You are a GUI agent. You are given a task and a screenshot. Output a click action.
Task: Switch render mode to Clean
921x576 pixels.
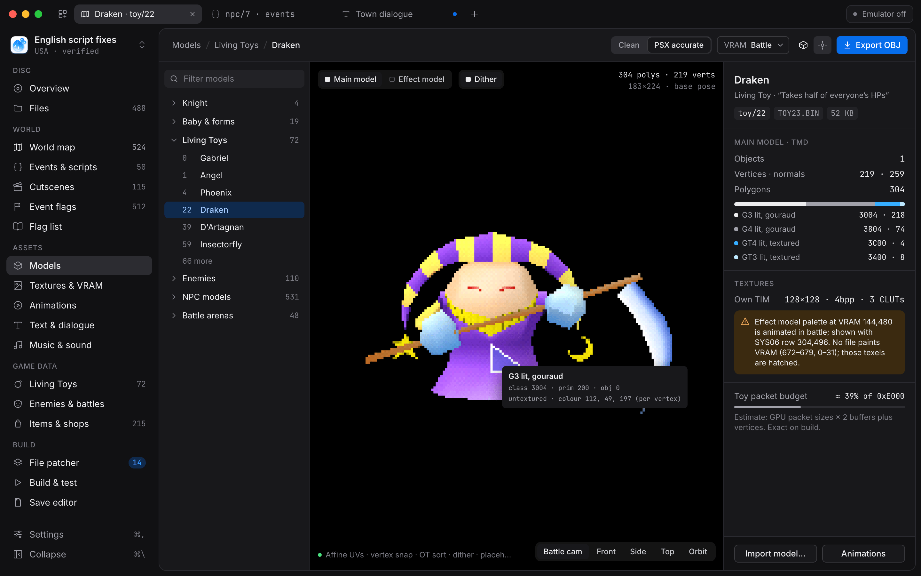tap(629, 45)
